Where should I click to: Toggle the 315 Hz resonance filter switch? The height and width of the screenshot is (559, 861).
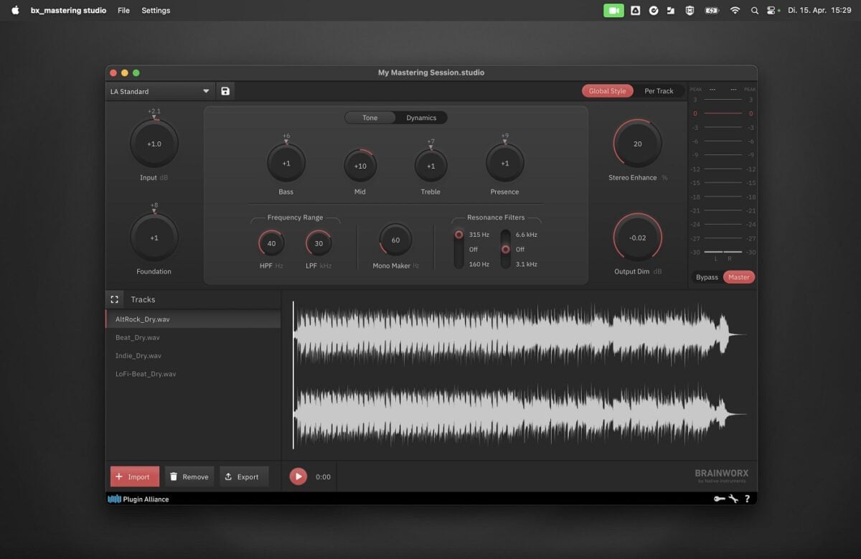point(459,234)
